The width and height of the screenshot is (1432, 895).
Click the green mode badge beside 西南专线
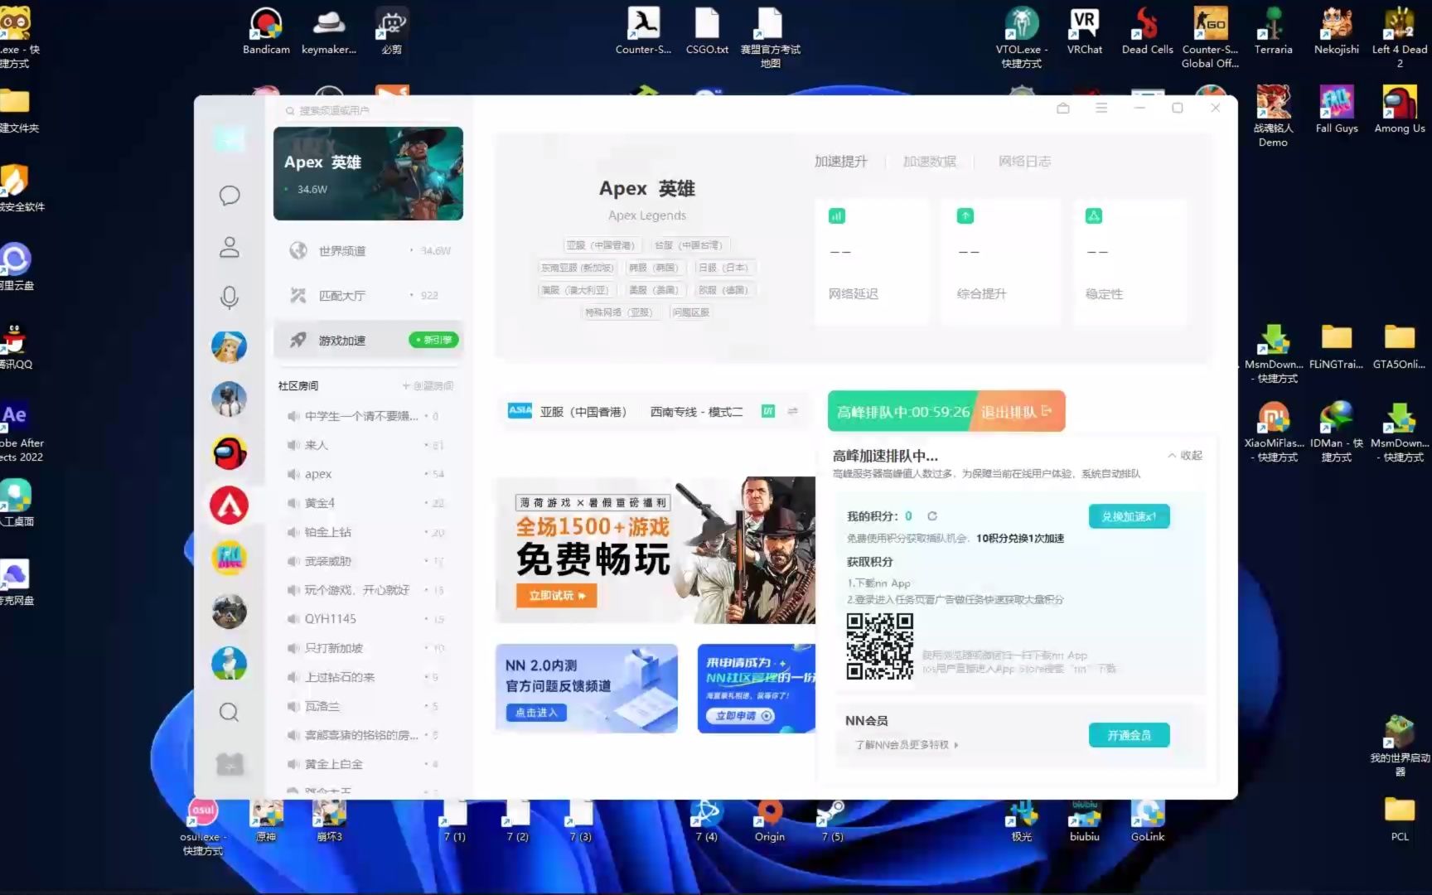click(x=768, y=411)
